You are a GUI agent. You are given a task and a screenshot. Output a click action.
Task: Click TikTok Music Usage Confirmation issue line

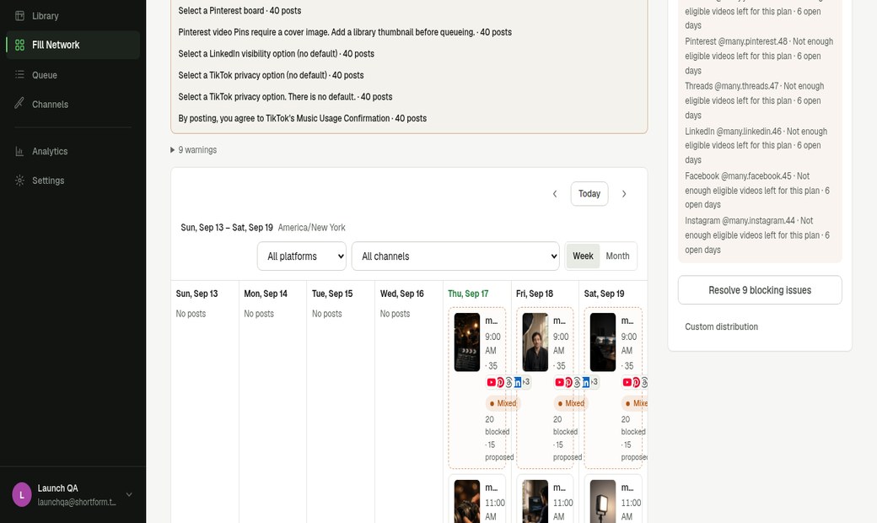303,118
